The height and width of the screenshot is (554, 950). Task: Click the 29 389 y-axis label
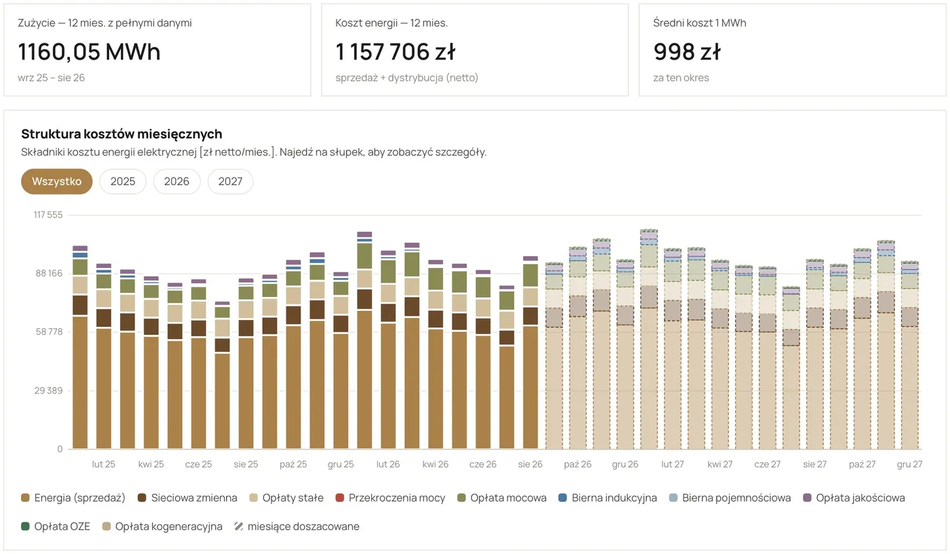(48, 391)
